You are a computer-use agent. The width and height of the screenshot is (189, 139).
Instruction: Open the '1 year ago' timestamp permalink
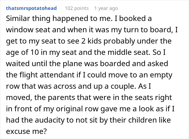click(106, 8)
